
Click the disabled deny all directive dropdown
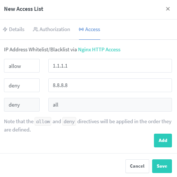tap(22, 105)
